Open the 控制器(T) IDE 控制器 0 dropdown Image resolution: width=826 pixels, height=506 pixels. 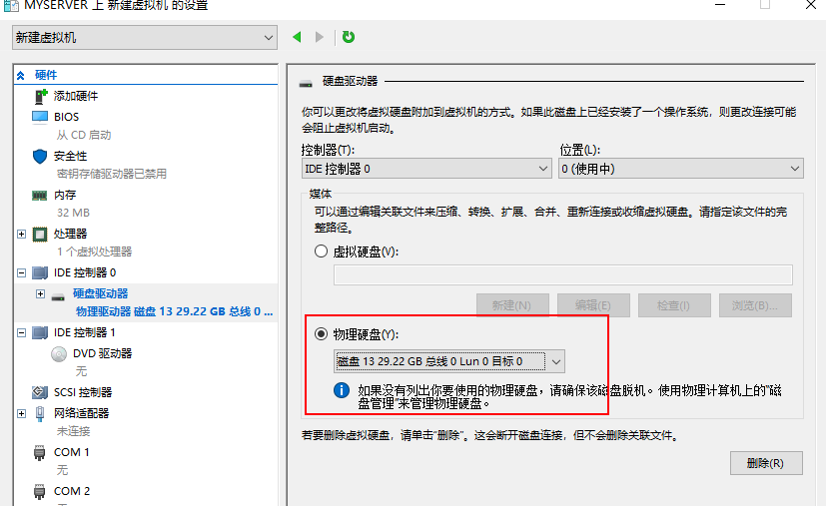(x=426, y=169)
